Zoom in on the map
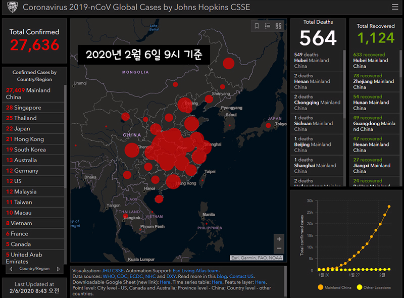This screenshot has width=404, height=298. tap(279, 239)
